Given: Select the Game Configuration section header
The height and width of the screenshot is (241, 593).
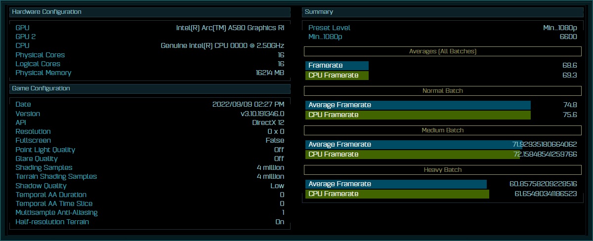Looking at the screenshot, I should click(x=150, y=89).
